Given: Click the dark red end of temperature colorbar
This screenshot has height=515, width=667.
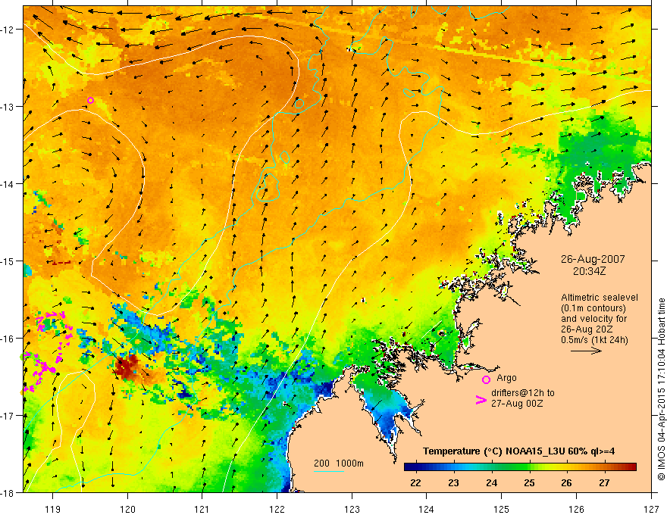Looking at the screenshot, I should coord(631,467).
